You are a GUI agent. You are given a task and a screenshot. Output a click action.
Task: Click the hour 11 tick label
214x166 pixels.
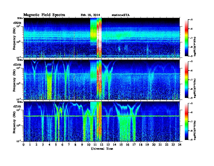[95, 145]
